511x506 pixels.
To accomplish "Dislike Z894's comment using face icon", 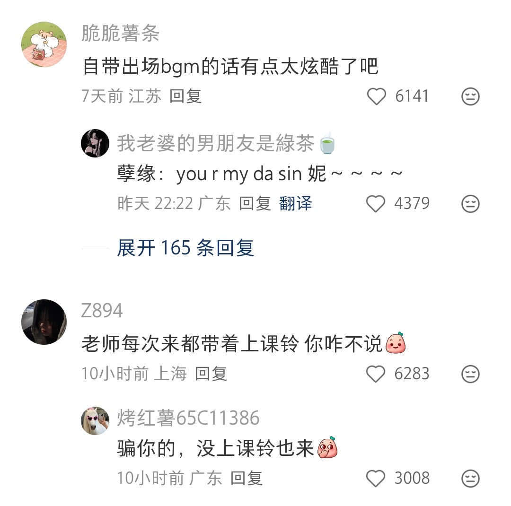I will (470, 374).
